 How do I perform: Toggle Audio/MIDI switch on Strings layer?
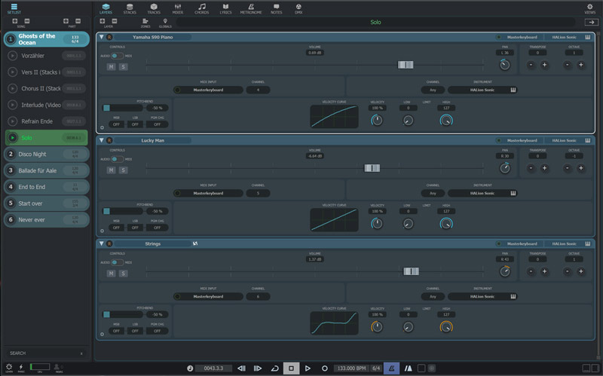[117, 262]
